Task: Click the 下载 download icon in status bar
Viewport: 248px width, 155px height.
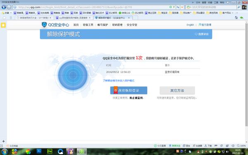Action: point(208,145)
